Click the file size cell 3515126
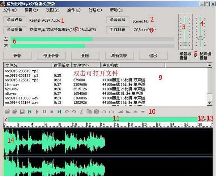The width and height of the screenshot is (217, 176). [80, 89]
